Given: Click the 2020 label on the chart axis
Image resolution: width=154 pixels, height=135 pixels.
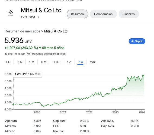Looking at the screenshot, I should coord(37,112).
